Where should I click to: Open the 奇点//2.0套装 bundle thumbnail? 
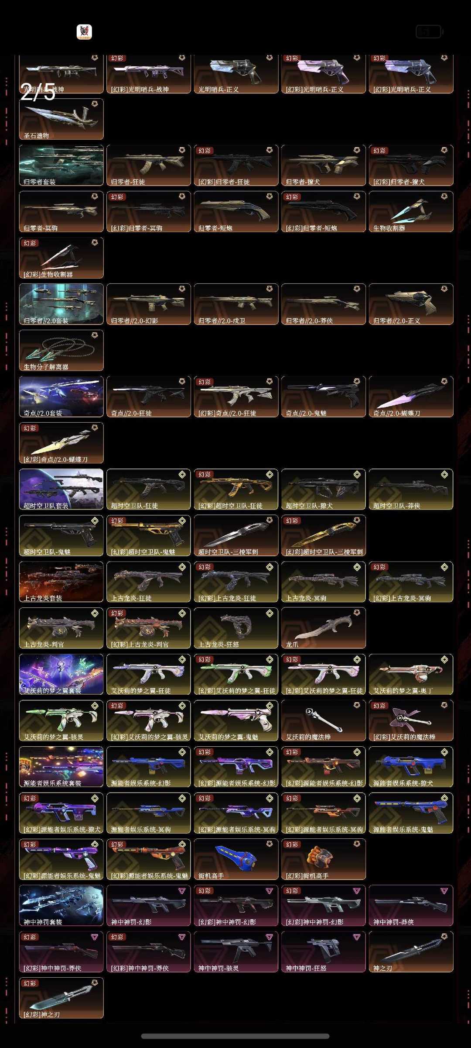(x=61, y=397)
